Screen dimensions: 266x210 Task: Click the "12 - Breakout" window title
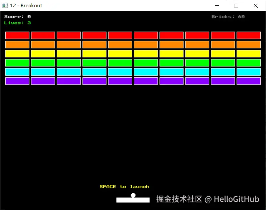pyautogui.click(x=26, y=6)
